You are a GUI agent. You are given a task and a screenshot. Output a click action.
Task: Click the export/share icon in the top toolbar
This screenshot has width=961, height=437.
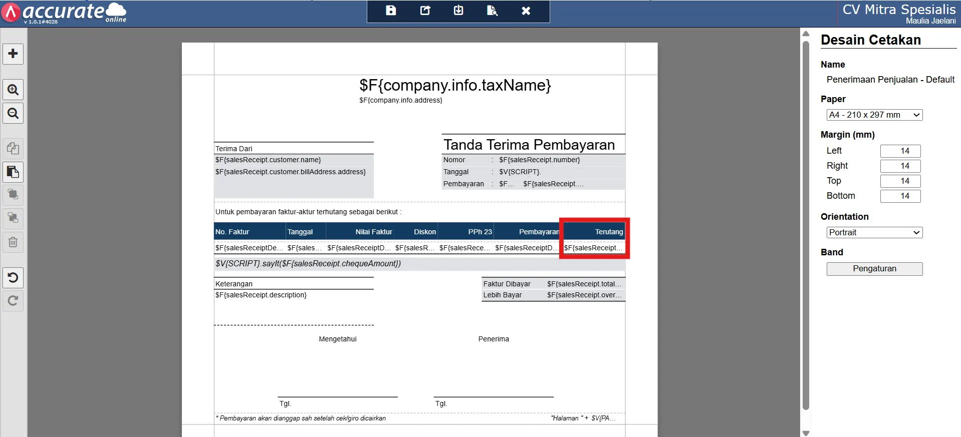click(x=425, y=11)
